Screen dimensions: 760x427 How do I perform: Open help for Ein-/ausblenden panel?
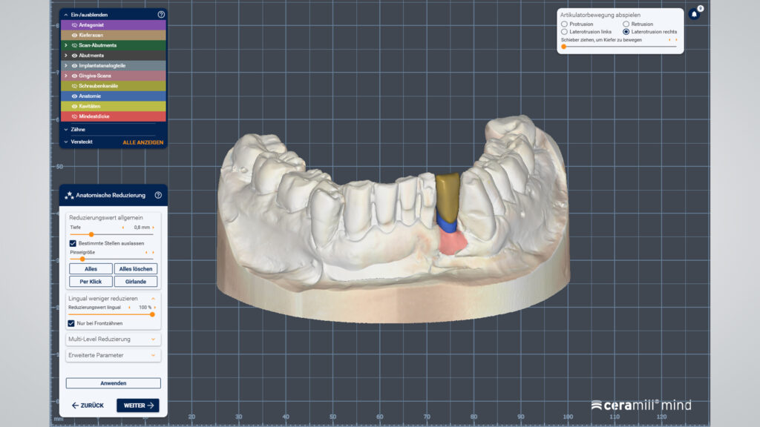[161, 14]
